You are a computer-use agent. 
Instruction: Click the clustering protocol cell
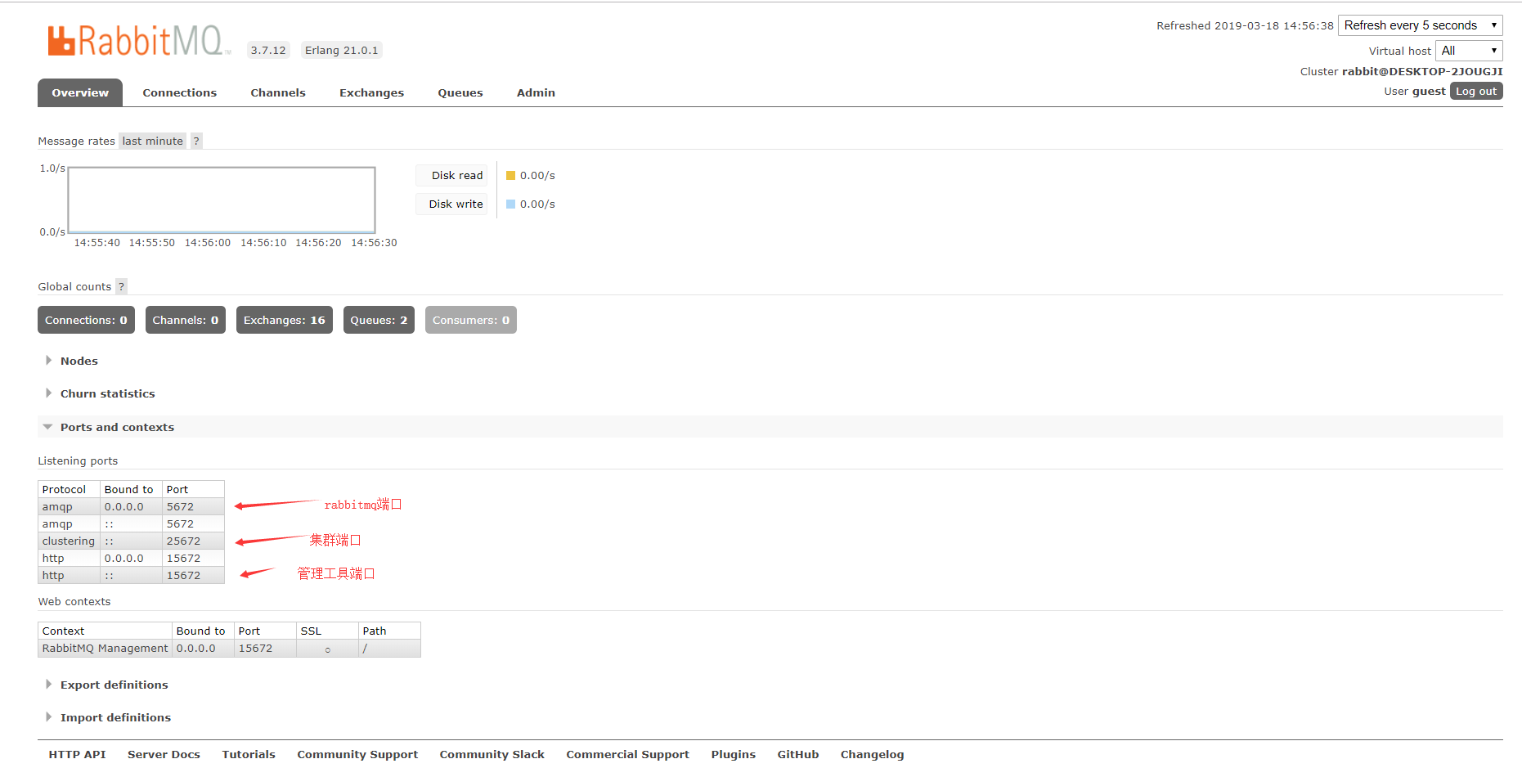pos(69,541)
